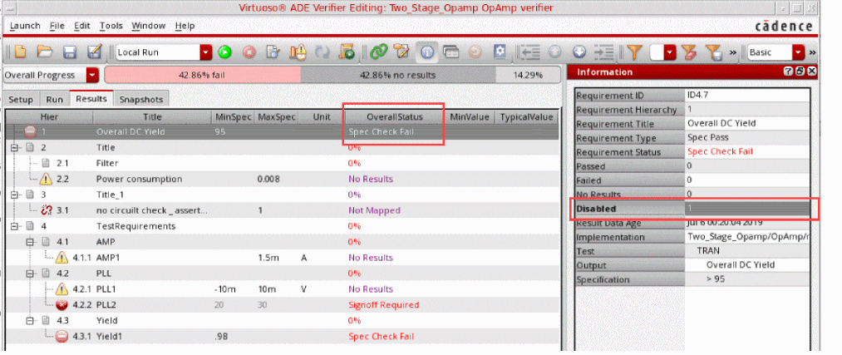
Task: Open the Tools menu
Action: tap(111, 26)
